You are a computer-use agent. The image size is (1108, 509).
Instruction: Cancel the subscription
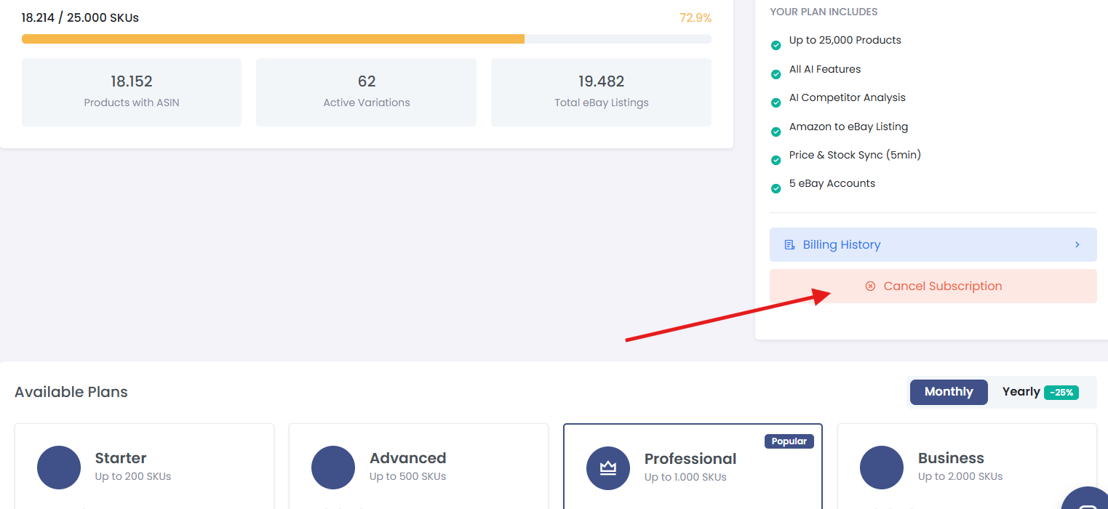pos(933,286)
